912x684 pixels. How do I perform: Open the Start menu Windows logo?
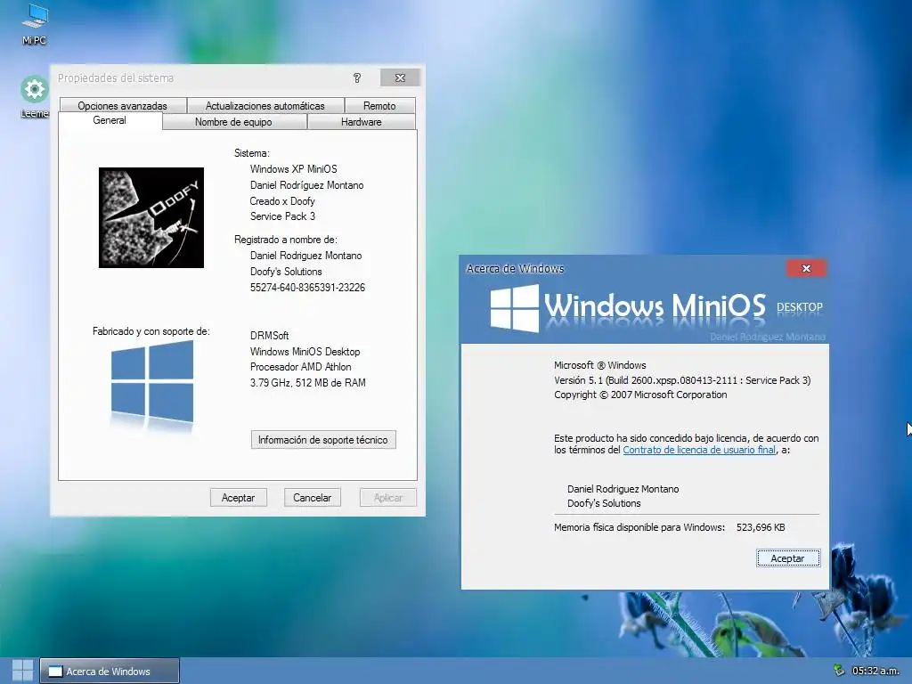pos(22,671)
